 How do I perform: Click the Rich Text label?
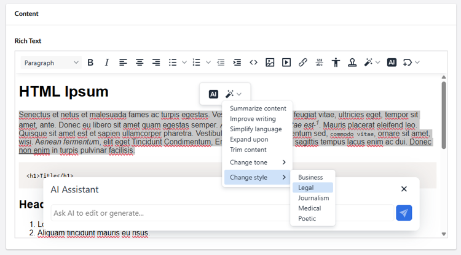[x=28, y=40]
